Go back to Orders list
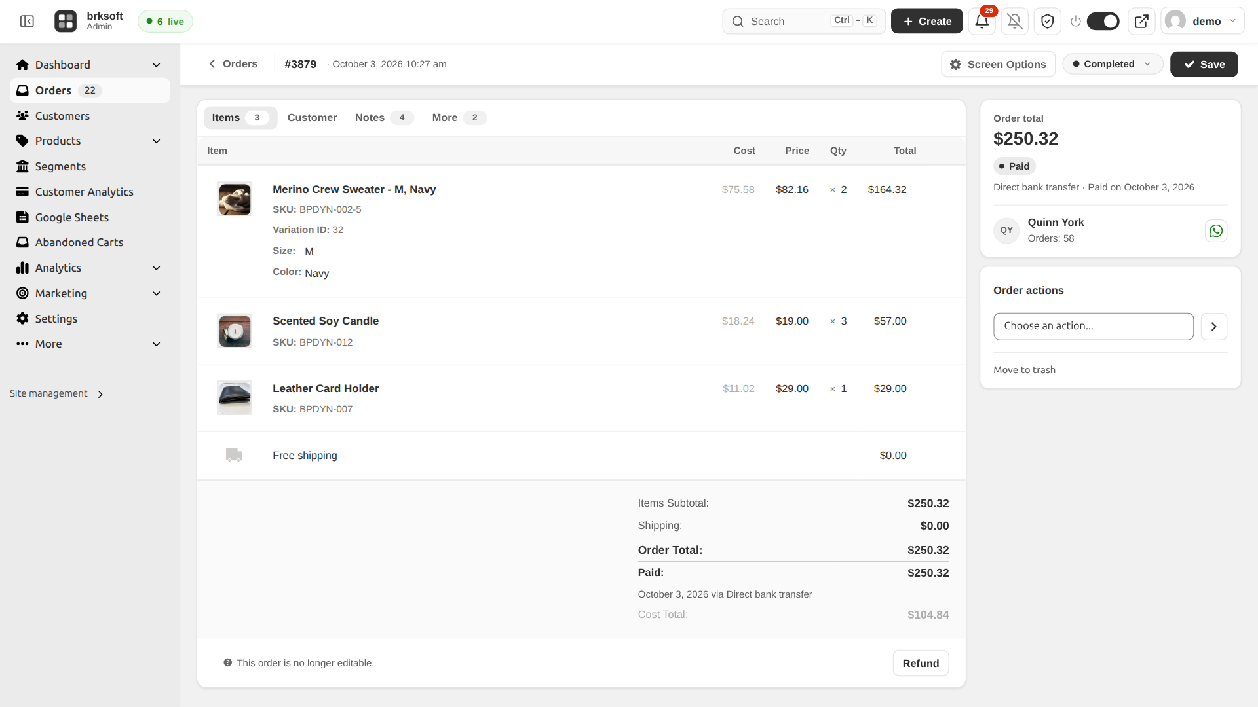 (233, 63)
